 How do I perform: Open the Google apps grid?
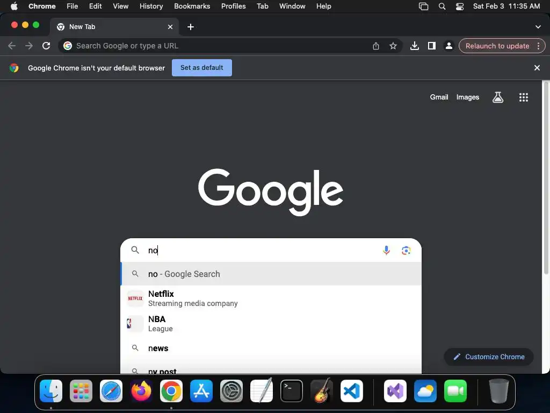point(523,97)
